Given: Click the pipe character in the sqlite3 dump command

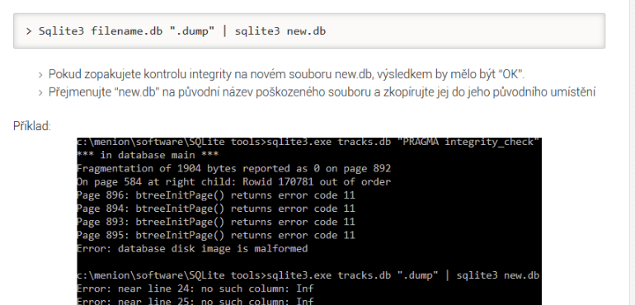Looking at the screenshot, I should [225, 30].
